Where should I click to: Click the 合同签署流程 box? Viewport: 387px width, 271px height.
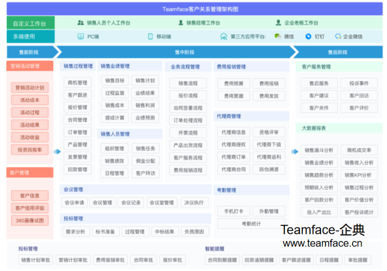188,108
